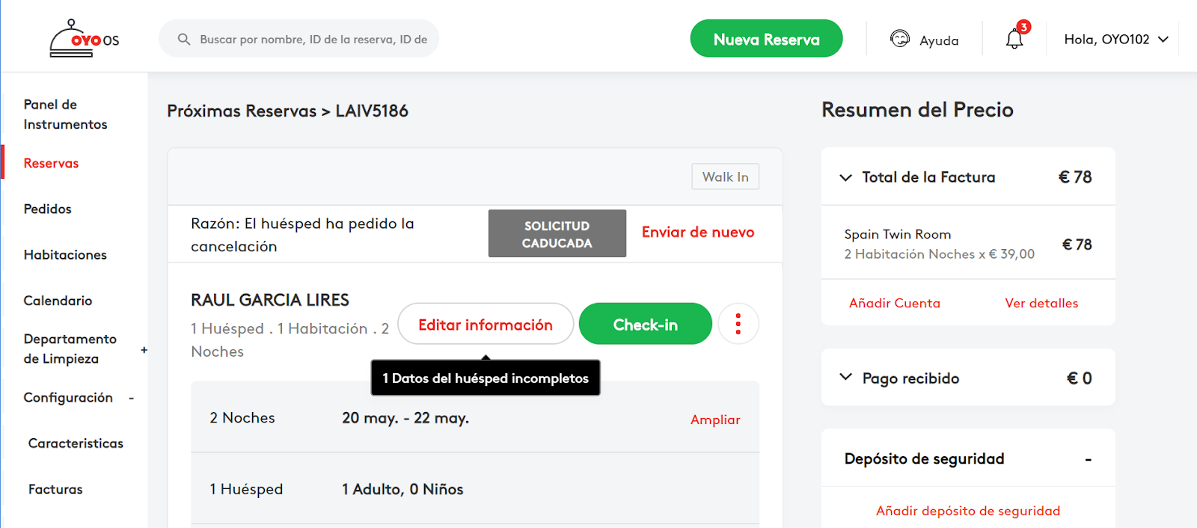
Task: Collapse Total de la Factura section
Action: pos(845,177)
